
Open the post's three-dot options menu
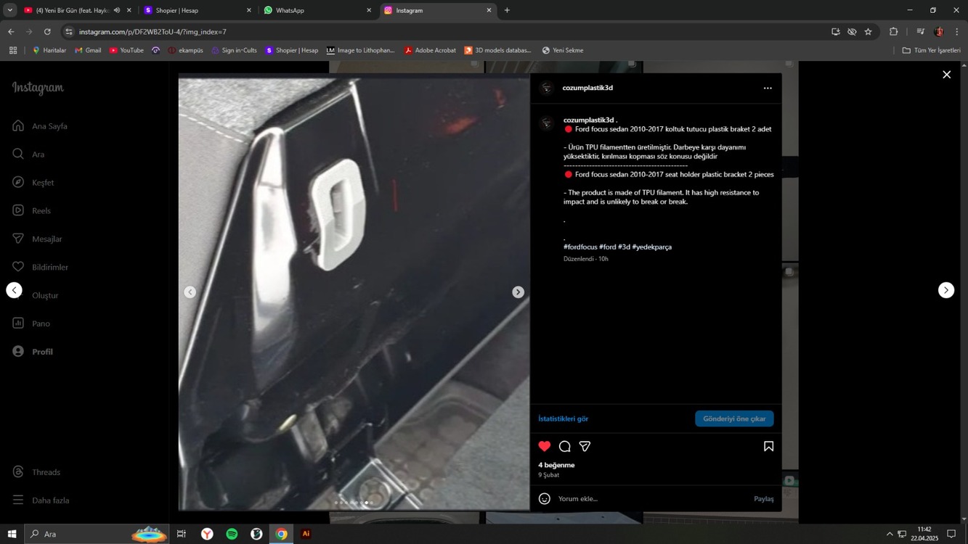pos(768,88)
